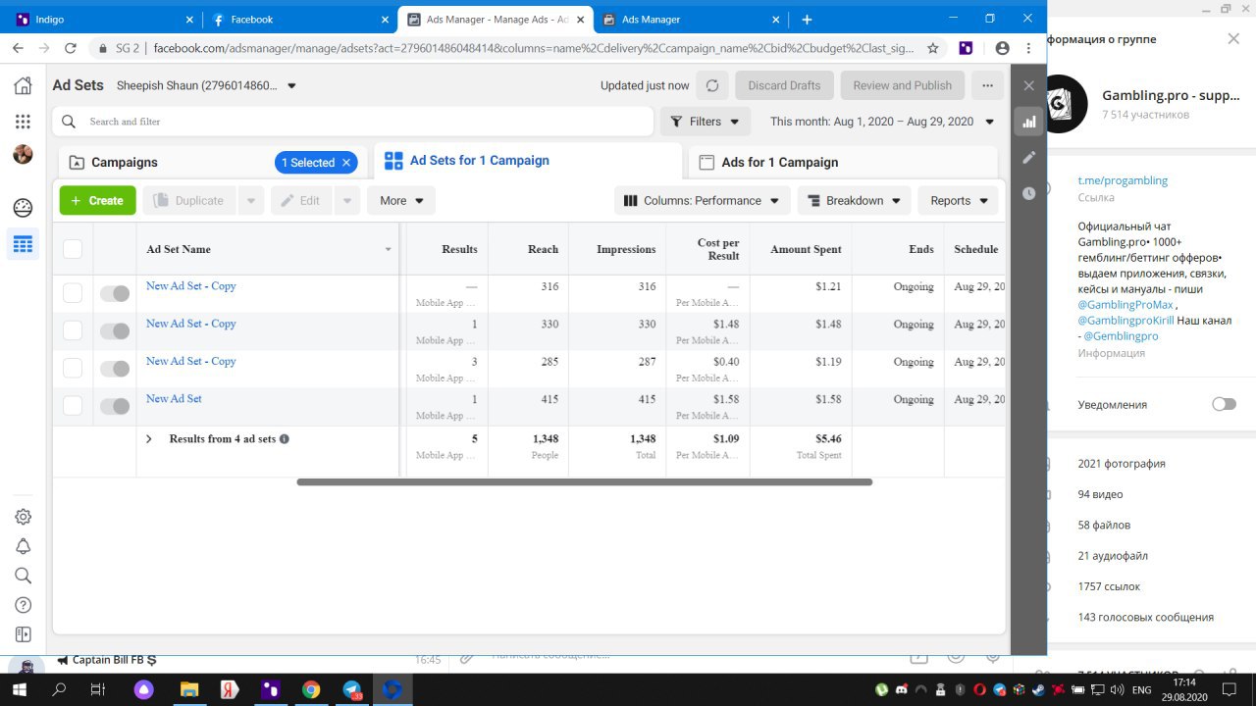
Task: Remove the 1 Selected filter chip
Action: [346, 163]
